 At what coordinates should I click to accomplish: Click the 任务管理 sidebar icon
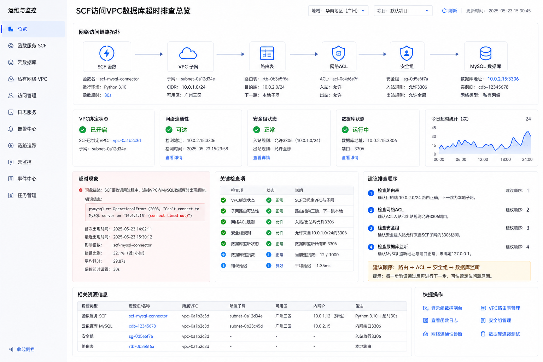pos(11,195)
